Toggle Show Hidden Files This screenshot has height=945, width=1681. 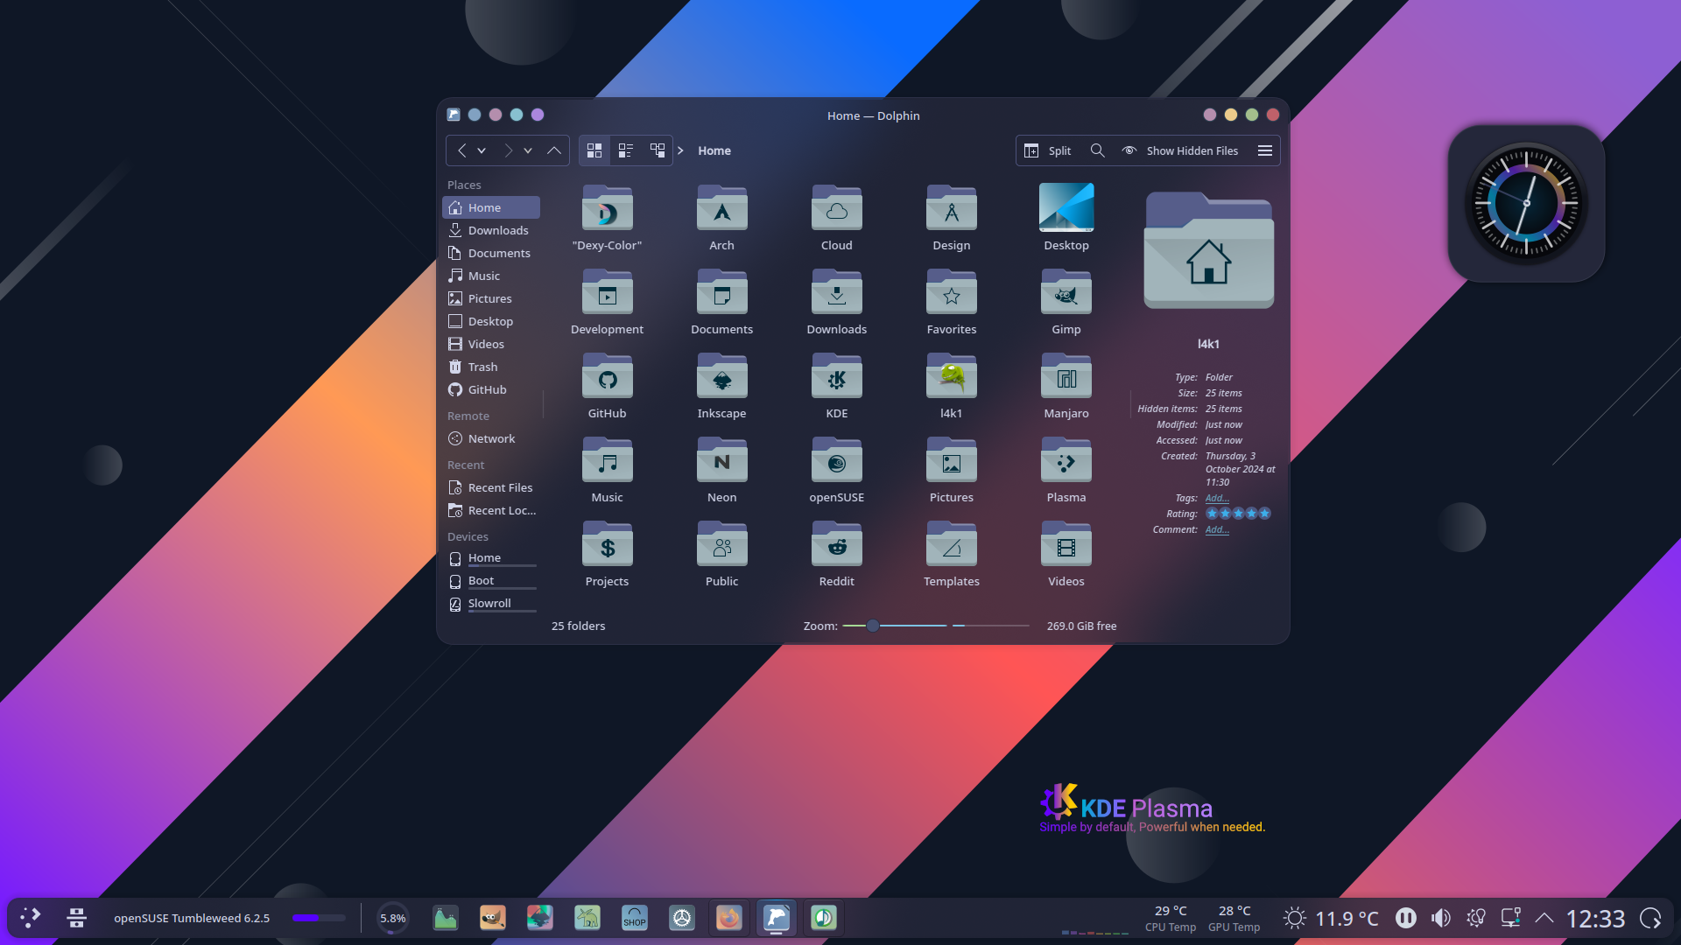1179,150
